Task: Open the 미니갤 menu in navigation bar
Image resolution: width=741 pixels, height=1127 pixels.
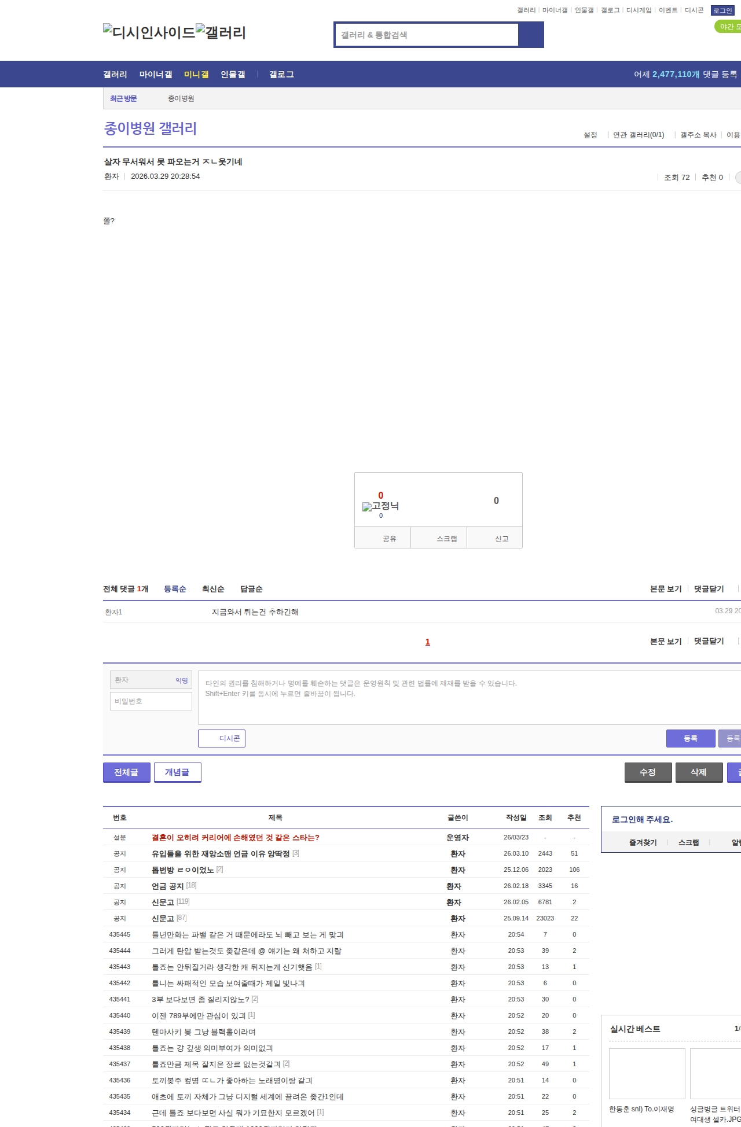Action: (196, 75)
